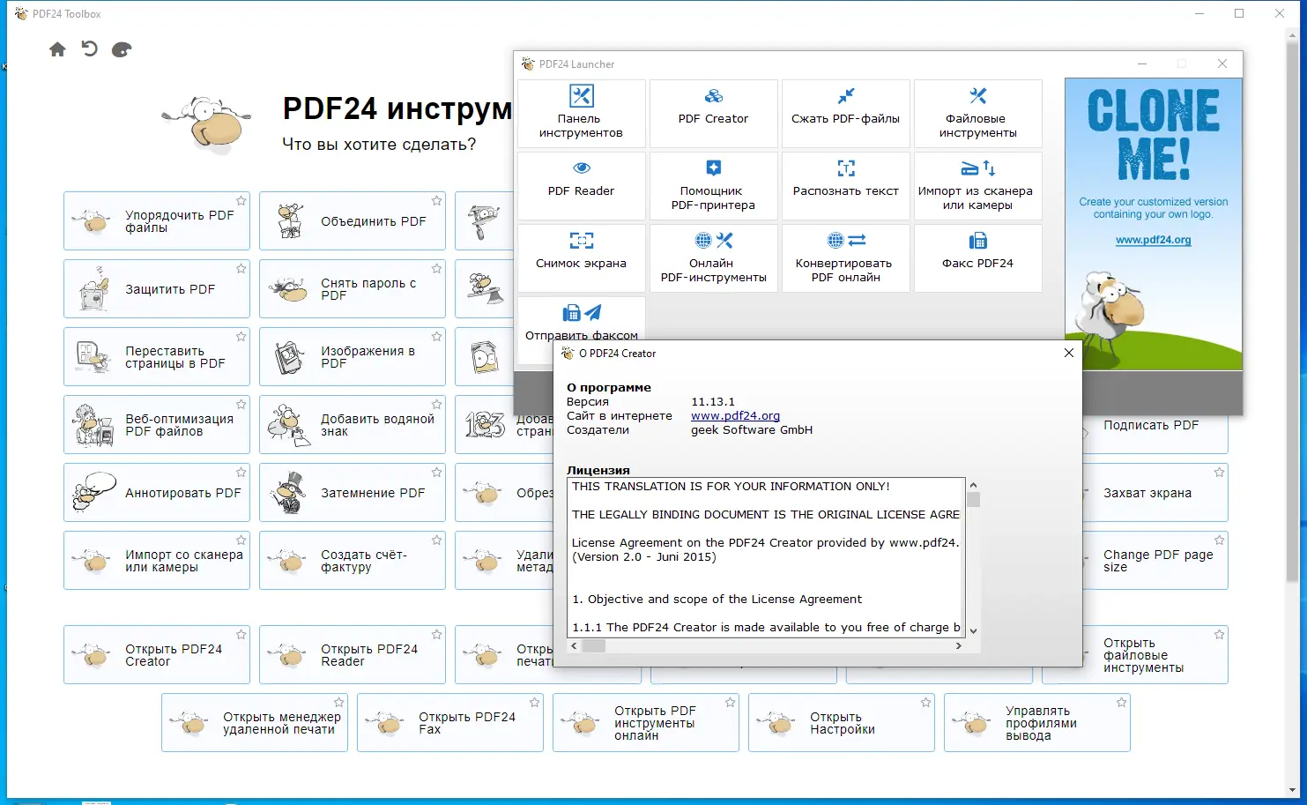The width and height of the screenshot is (1307, 805).
Task: Toggle favorite star on Добавить водяной знак
Action: (436, 405)
